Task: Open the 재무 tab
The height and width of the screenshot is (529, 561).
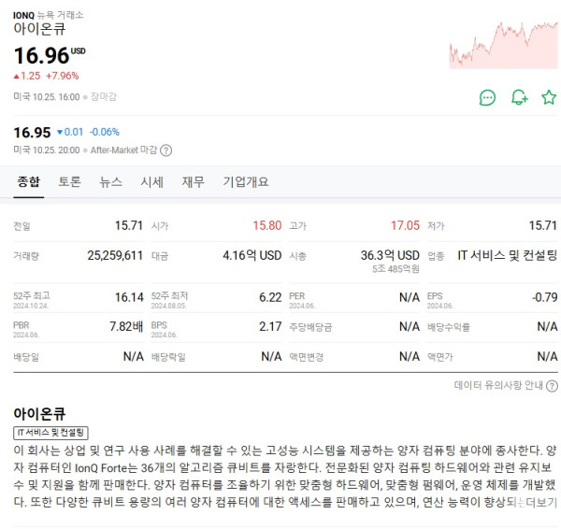Action: (x=194, y=182)
